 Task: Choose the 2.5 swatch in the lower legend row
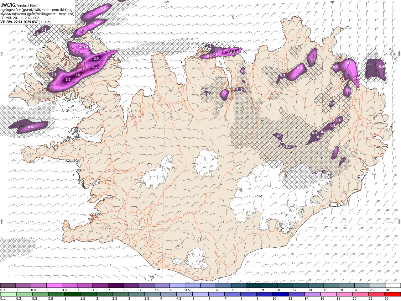(x=120, y=294)
